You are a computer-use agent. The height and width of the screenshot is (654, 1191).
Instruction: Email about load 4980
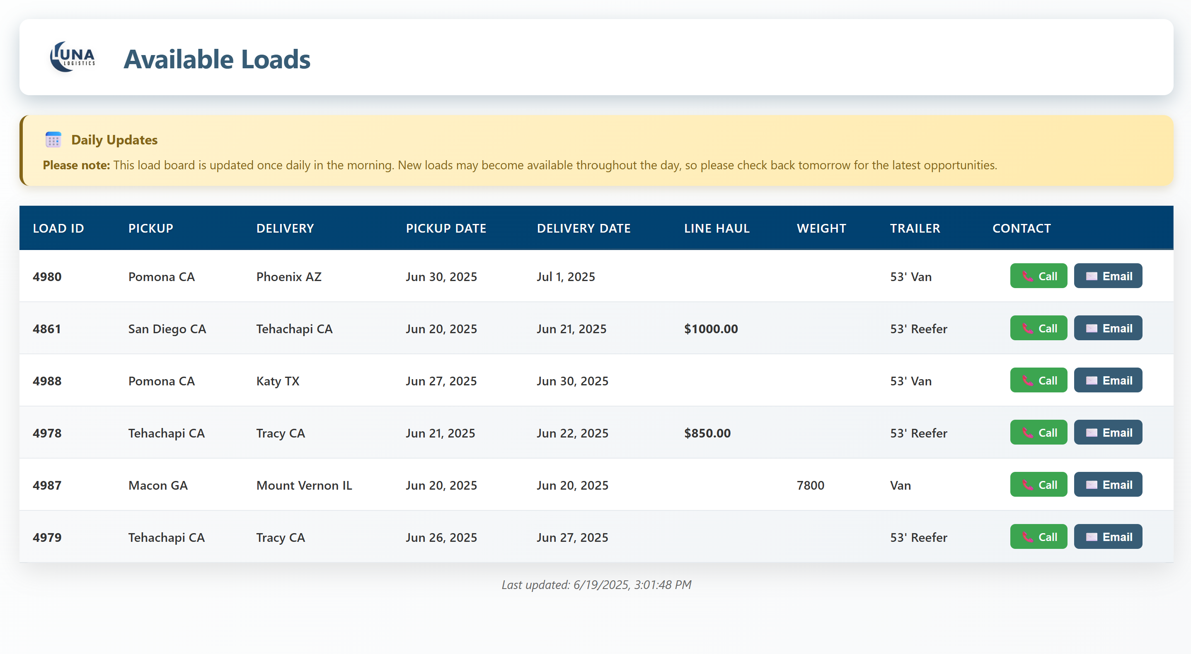1108,276
